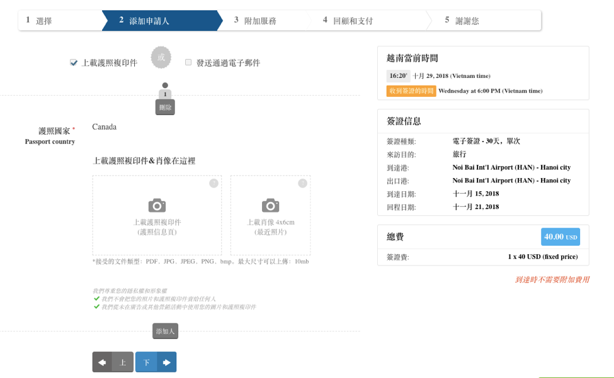This screenshot has height=378, width=614.
Task: Click the right arrow 下 next button
Action: pos(156,362)
